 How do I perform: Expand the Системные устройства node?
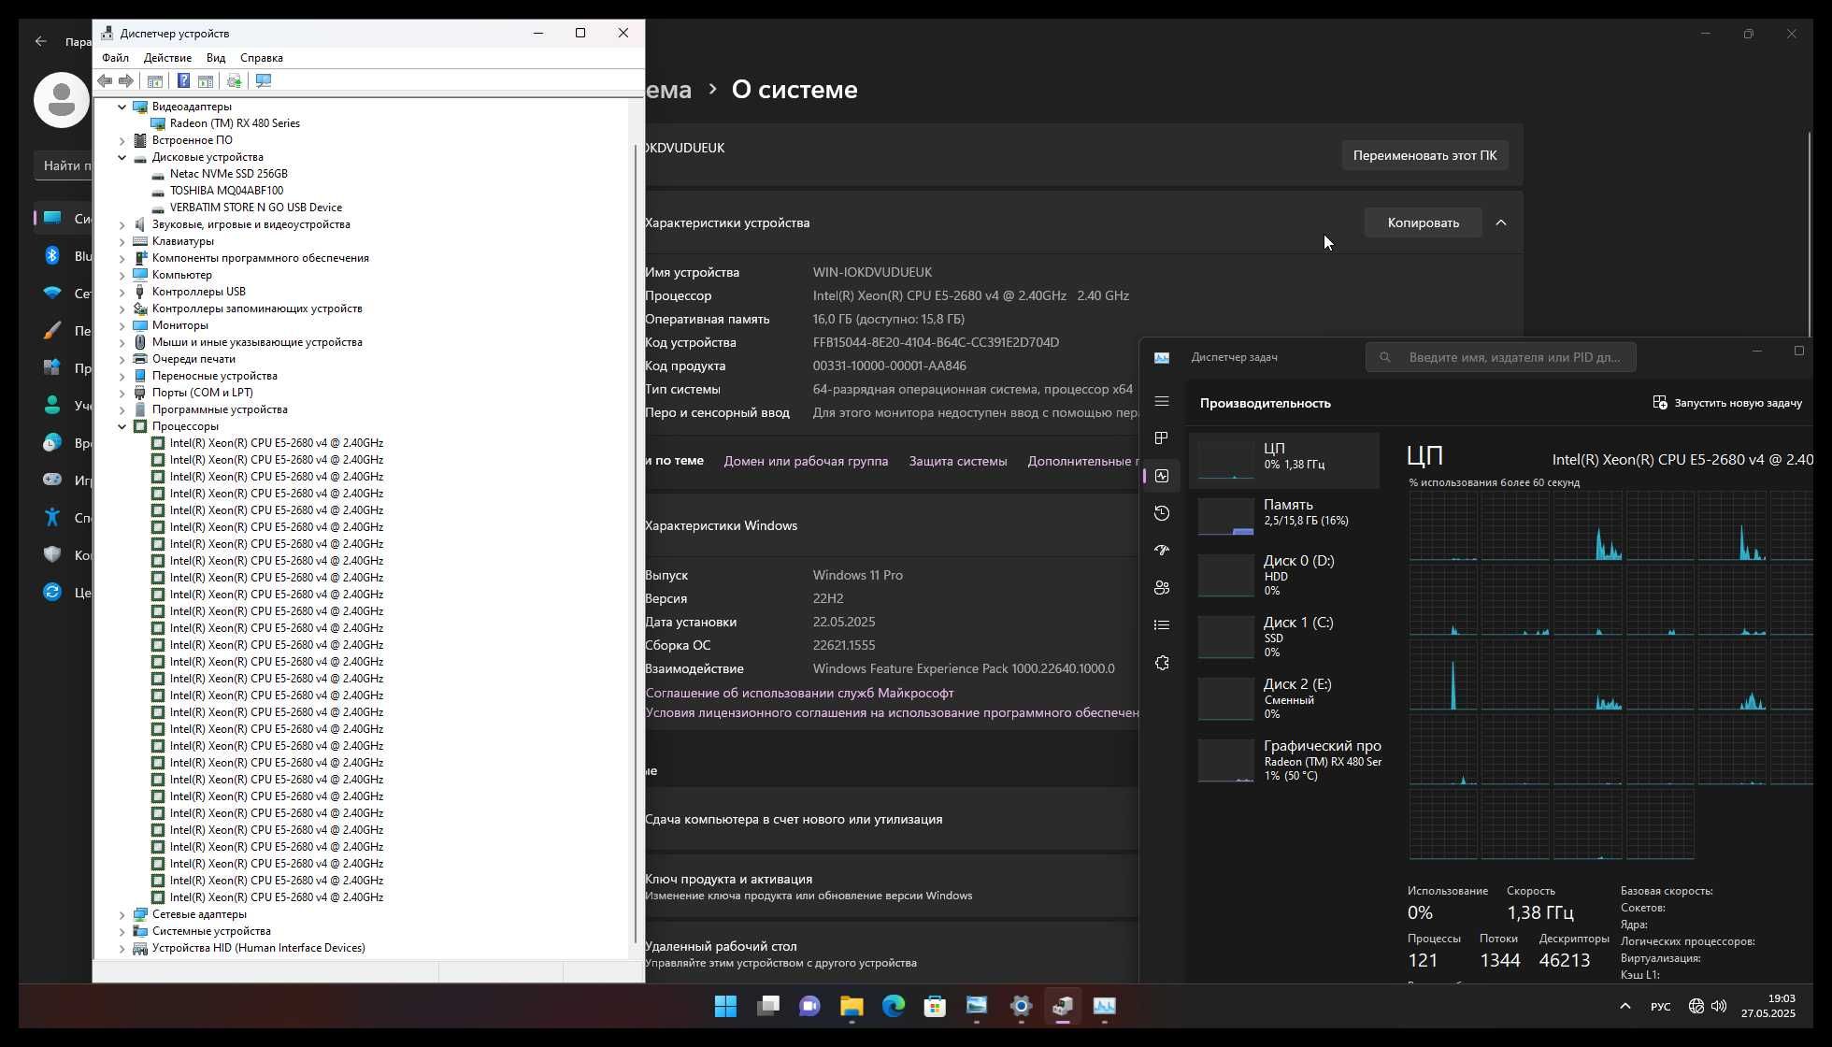click(x=122, y=931)
